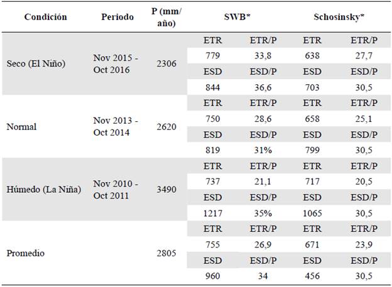This screenshot has width=392, height=287.
Task: Click the Condición column header
Action: coord(45,17)
